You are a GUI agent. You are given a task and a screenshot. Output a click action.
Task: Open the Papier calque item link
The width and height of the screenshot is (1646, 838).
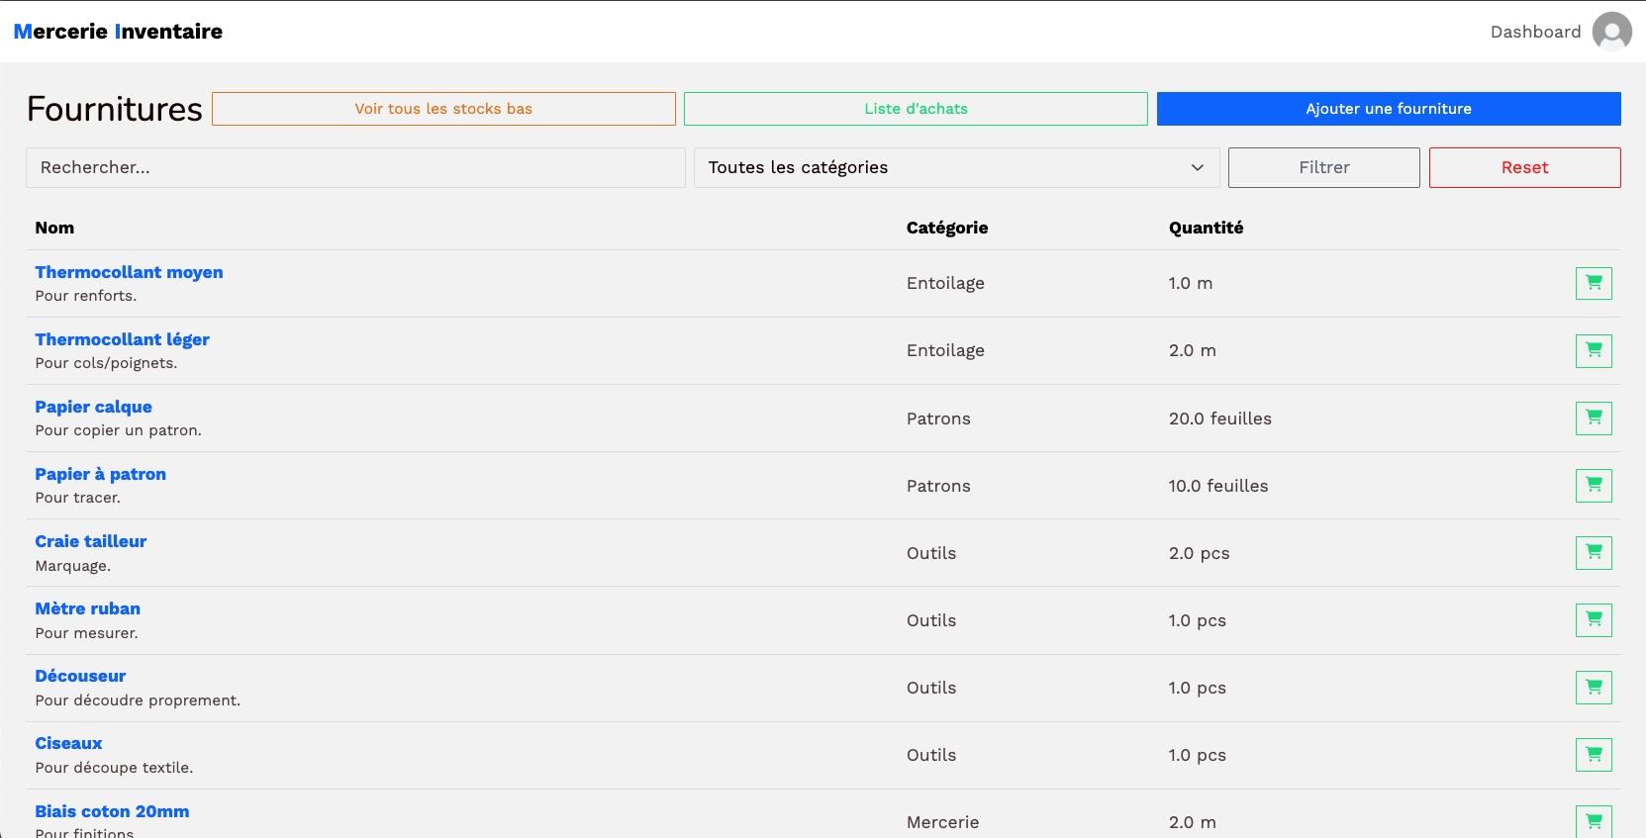pyautogui.click(x=93, y=407)
